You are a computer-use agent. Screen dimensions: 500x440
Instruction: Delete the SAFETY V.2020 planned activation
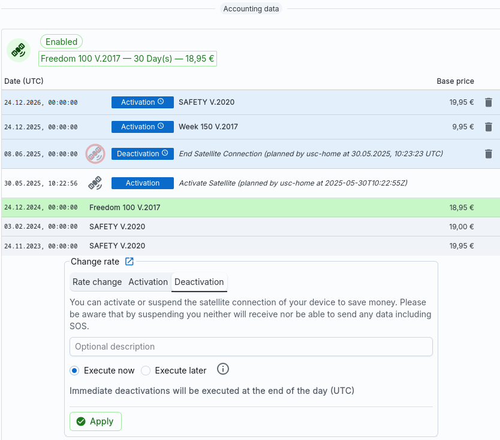(488, 102)
